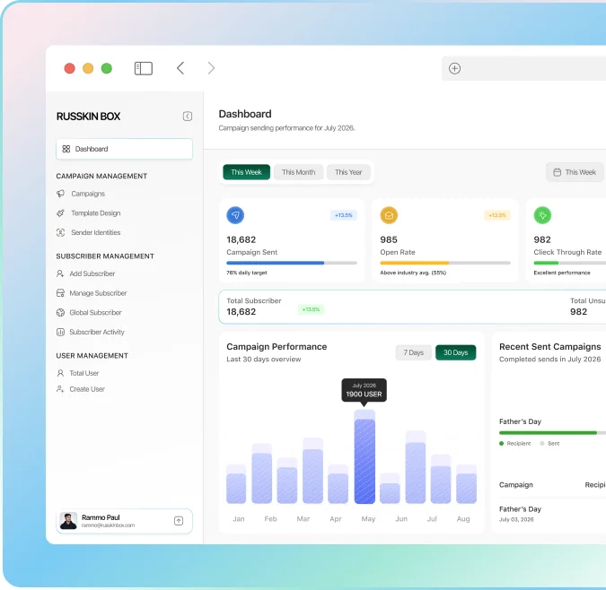Click the plus icon in address bar
This screenshot has height=590, width=606.
pyautogui.click(x=454, y=68)
